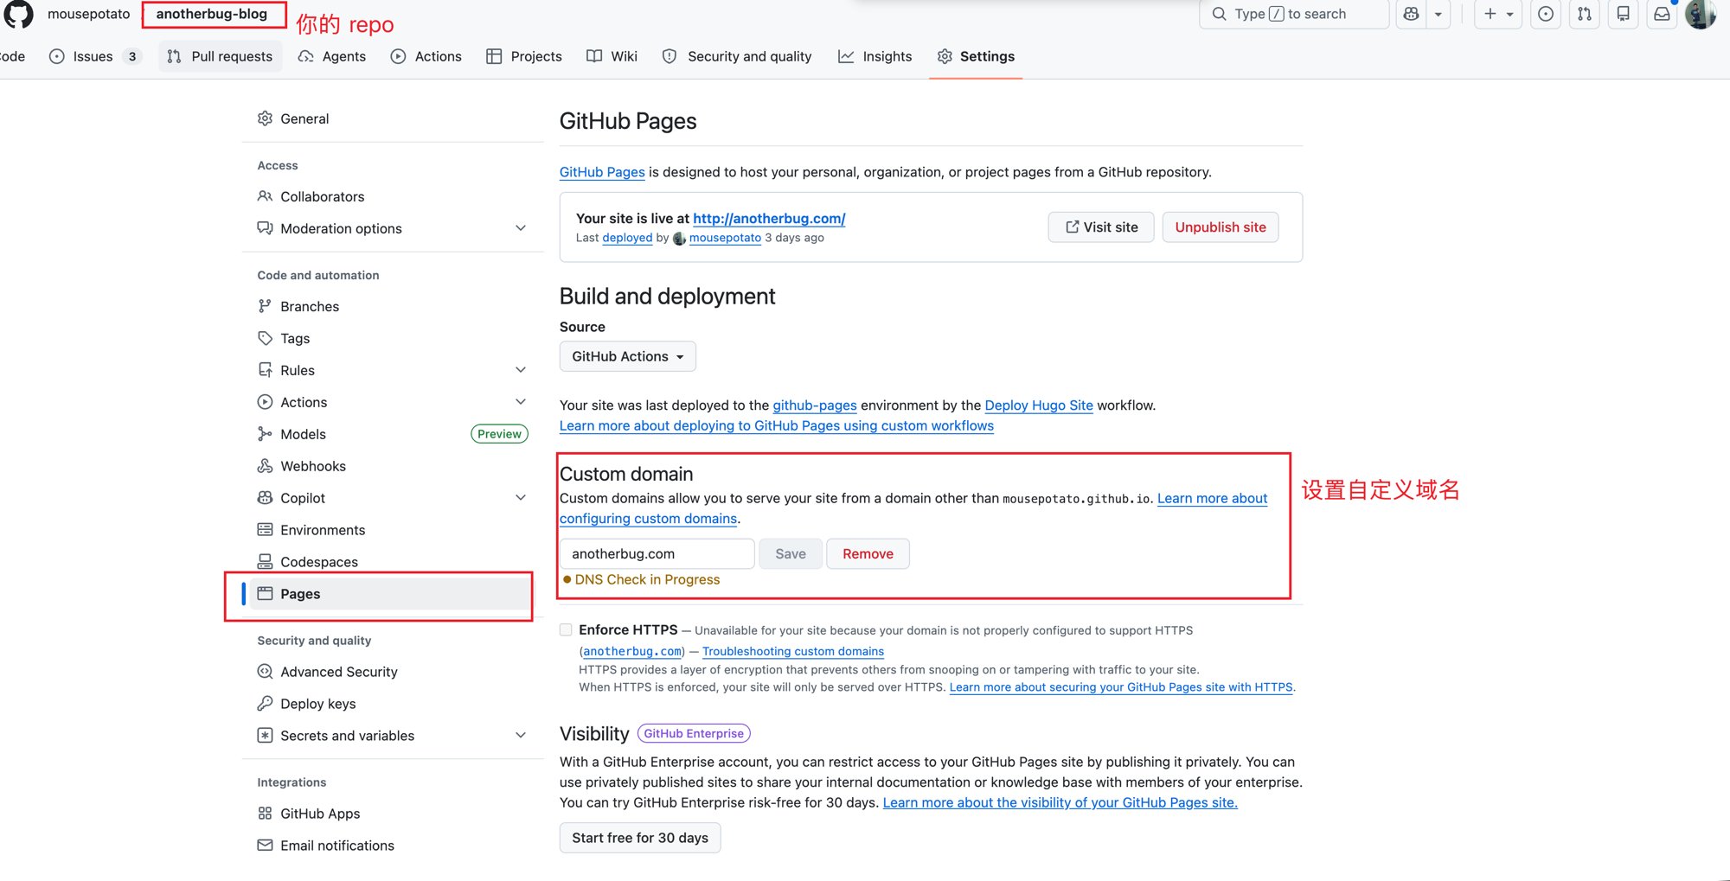
Task: Go to the Issues tab
Action: tap(94, 56)
